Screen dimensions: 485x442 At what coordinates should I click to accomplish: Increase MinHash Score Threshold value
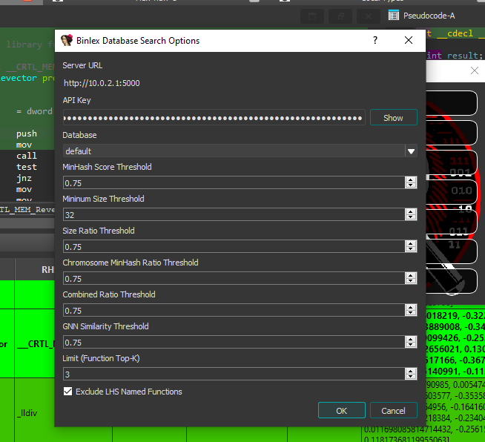click(411, 180)
